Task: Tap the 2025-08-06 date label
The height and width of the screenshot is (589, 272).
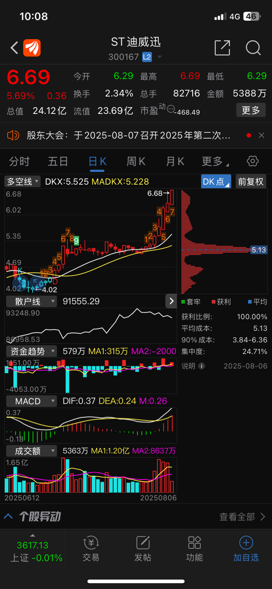Action: tap(246, 366)
